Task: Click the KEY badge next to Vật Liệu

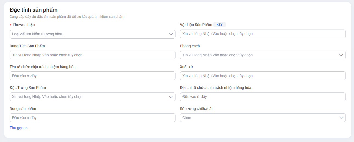Action: point(219,25)
